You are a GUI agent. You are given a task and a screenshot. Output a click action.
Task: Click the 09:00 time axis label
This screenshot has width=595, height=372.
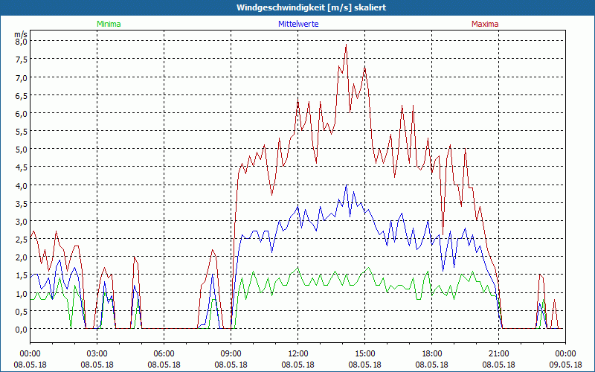(x=231, y=354)
